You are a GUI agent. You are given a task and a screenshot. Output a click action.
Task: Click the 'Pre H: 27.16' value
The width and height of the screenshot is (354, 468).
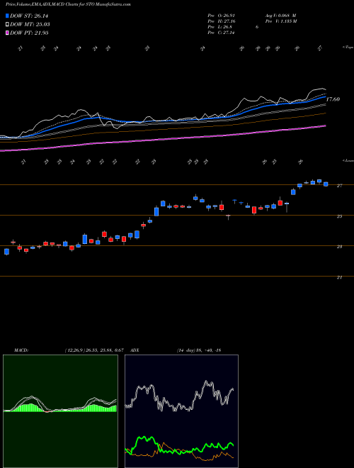coord(222,21)
